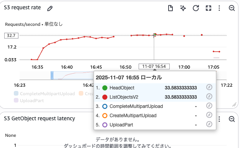The image size is (240, 148).
Task: Zoom out the S3 GetObject request latency graph
Action: pyautogui.click(x=232, y=119)
